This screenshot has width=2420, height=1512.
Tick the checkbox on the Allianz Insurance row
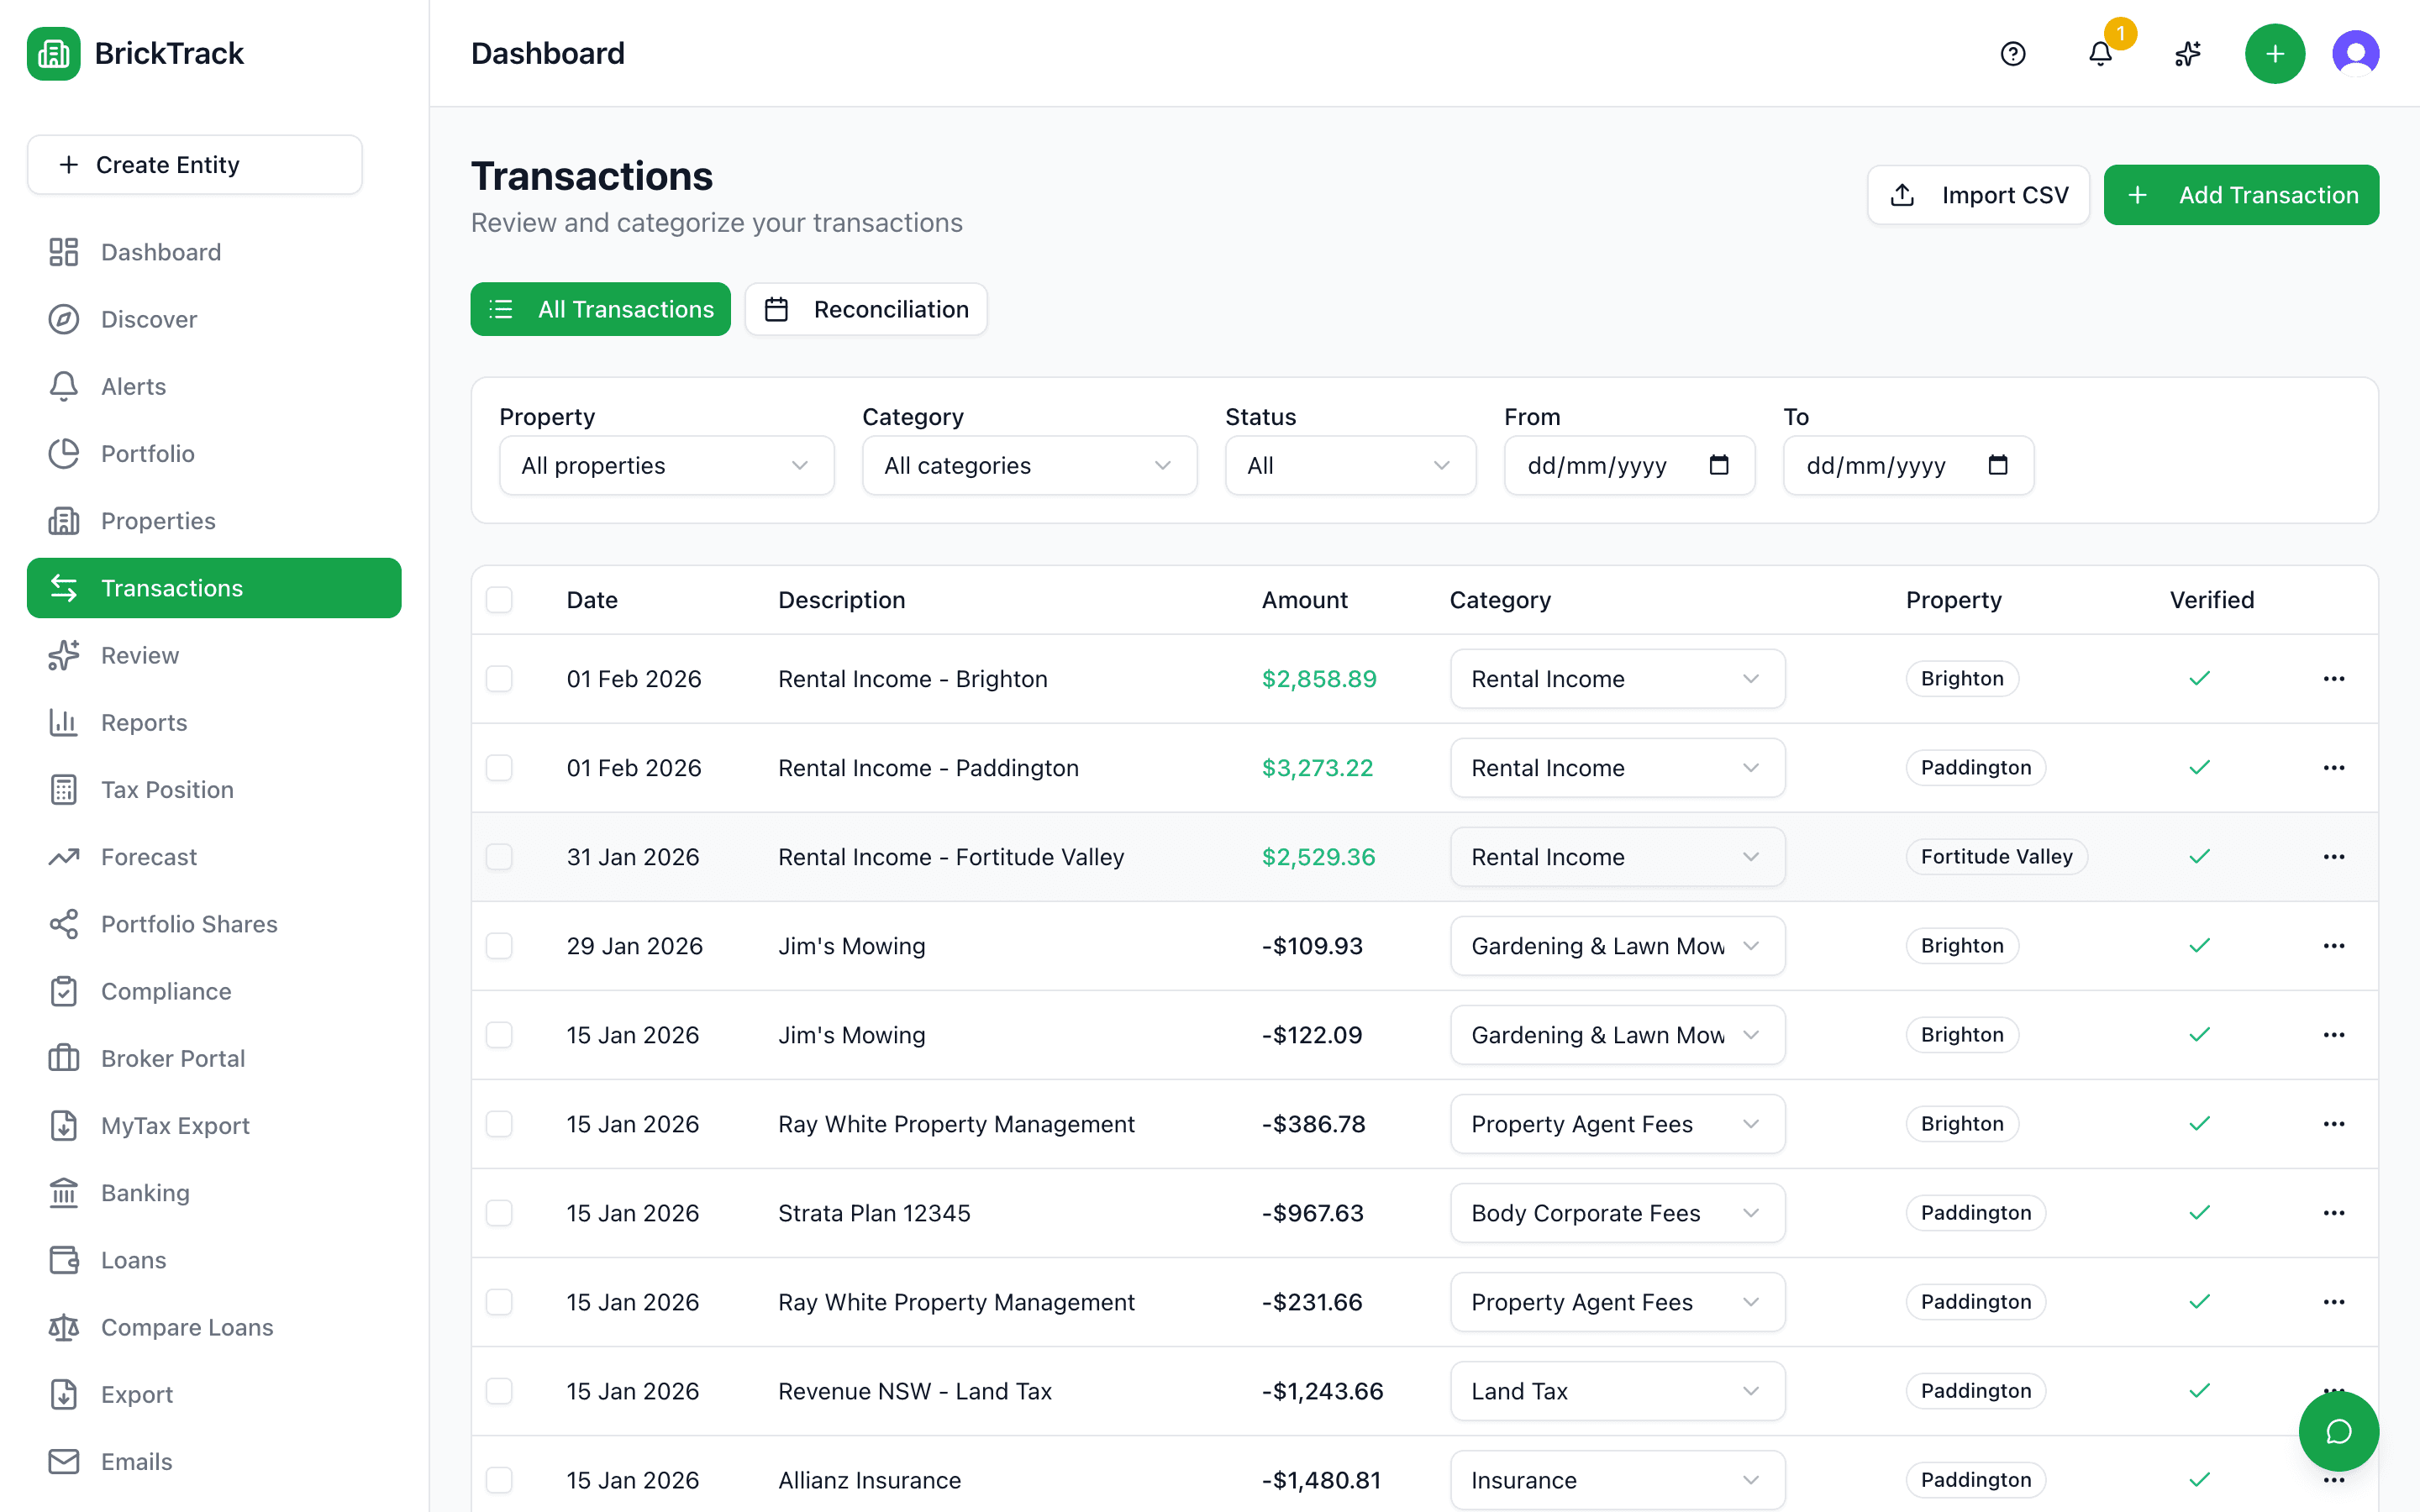[499, 1480]
